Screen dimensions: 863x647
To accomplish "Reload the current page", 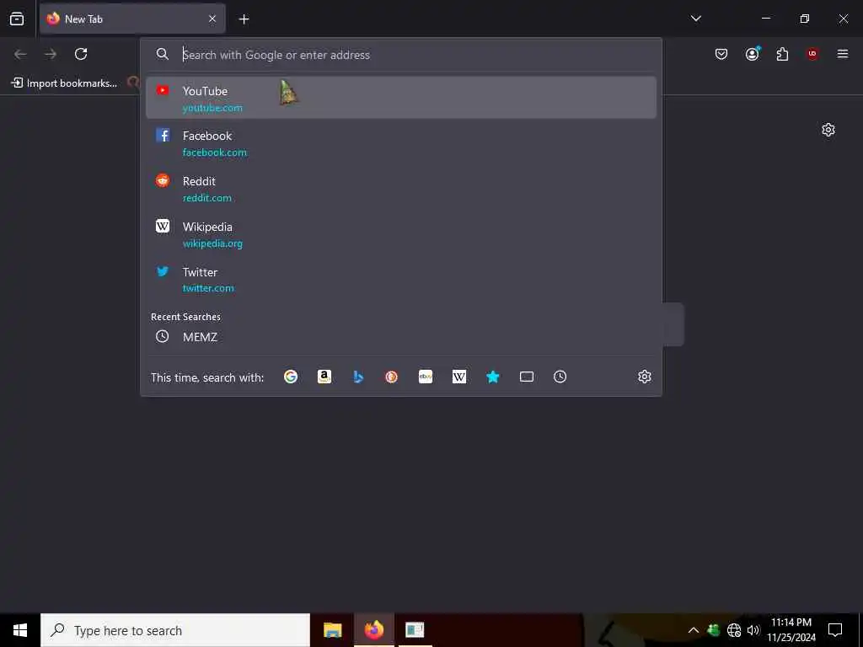I will tap(81, 54).
